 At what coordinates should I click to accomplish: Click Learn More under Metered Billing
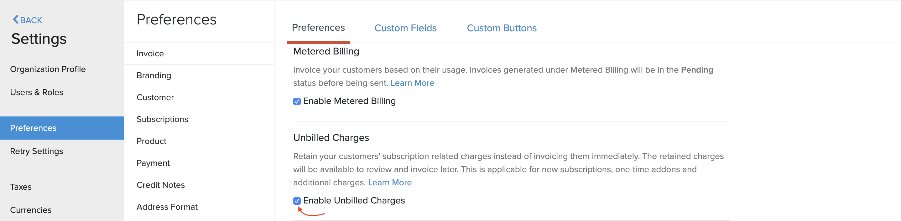point(412,83)
